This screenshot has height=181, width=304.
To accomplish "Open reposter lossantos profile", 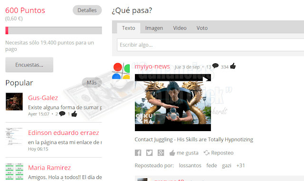I will pyautogui.click(x=190, y=165).
